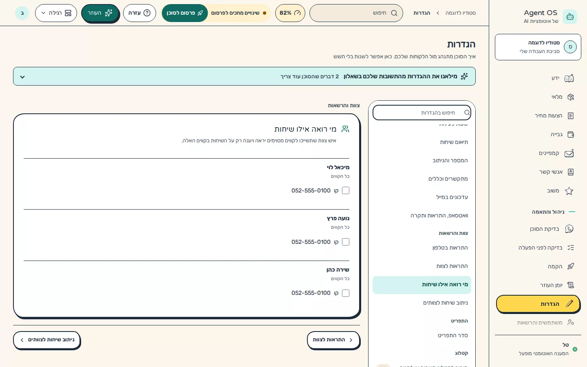
Task: Open the רגילה view dropdown
Action: [x=56, y=13]
